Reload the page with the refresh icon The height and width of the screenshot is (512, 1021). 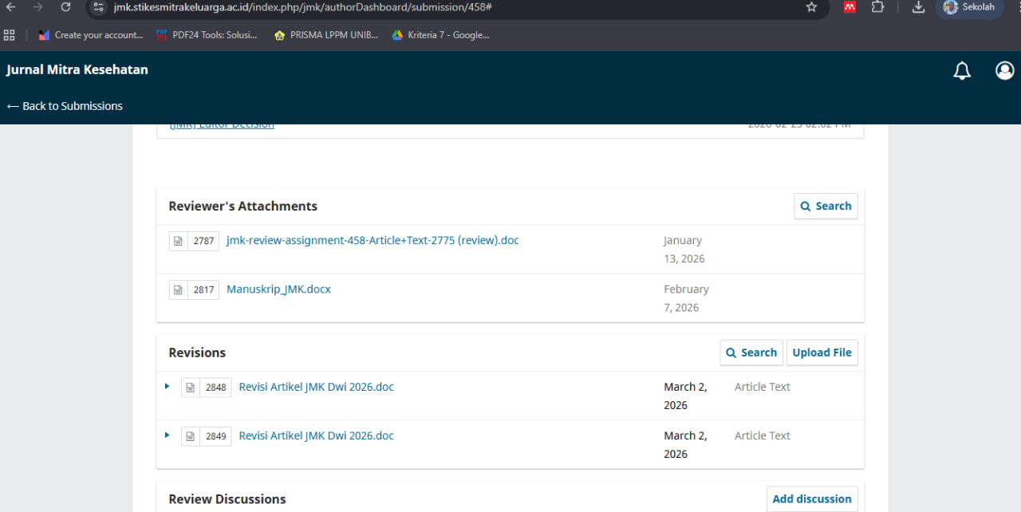click(x=65, y=7)
